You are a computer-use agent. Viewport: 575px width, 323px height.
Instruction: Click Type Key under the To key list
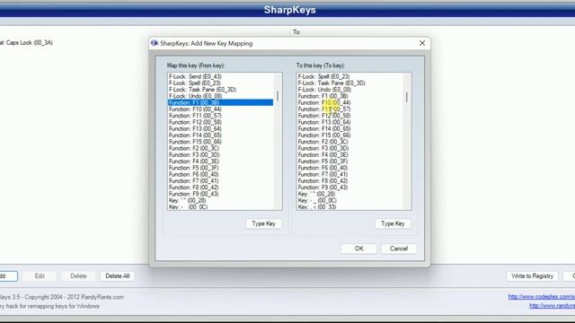point(393,223)
